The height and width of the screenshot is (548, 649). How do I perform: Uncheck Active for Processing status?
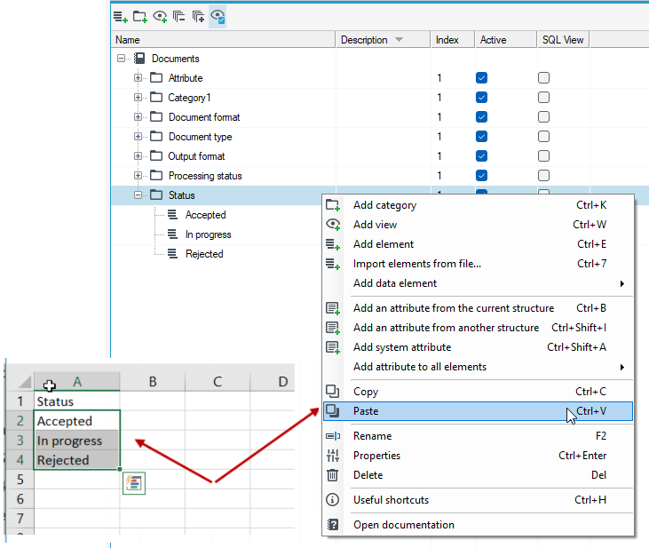[x=481, y=175]
